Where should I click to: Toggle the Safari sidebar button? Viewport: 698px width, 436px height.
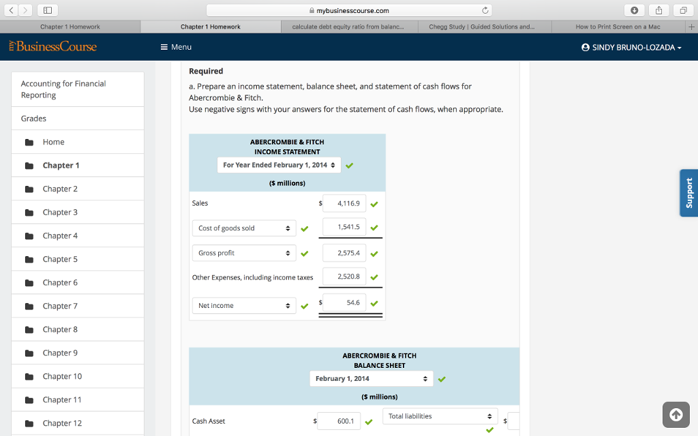pos(48,10)
